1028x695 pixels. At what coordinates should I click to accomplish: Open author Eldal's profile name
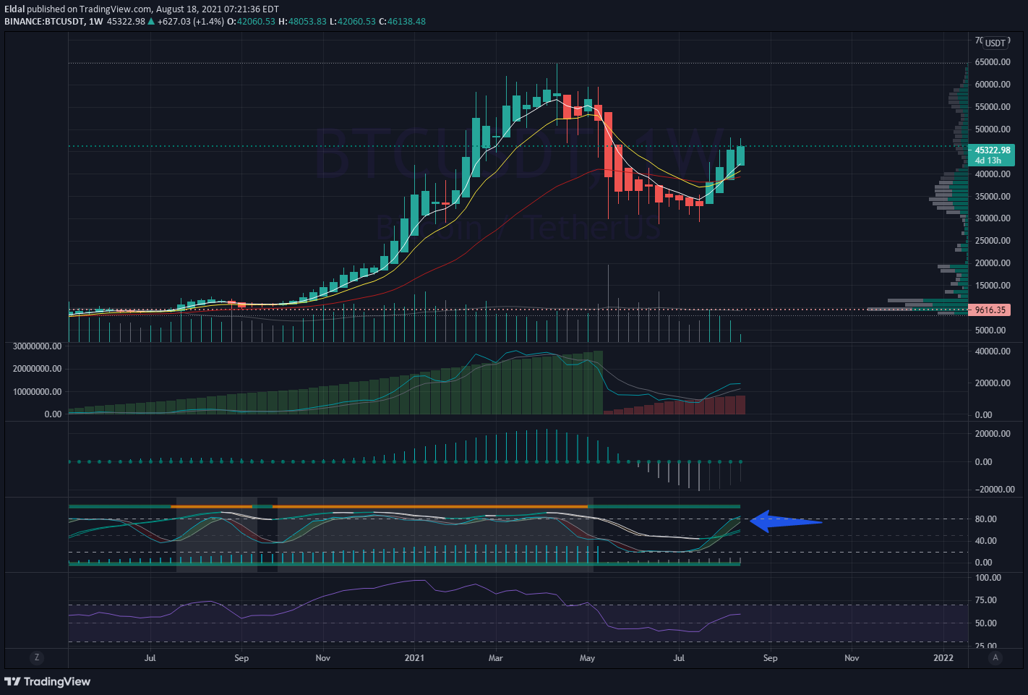[14, 9]
